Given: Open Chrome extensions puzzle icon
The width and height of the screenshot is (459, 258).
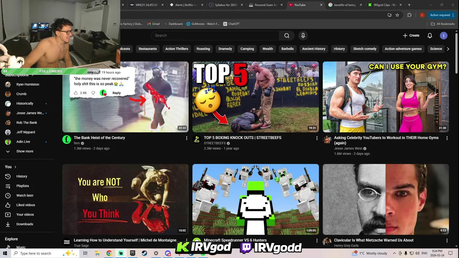Looking at the screenshot, I should tap(410, 15).
